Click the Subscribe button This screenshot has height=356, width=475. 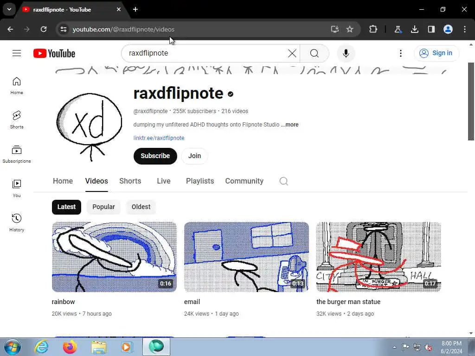[155, 156]
